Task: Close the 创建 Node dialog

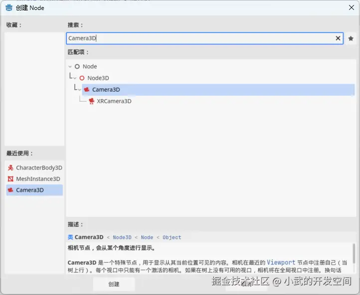Action: pyautogui.click(x=352, y=7)
